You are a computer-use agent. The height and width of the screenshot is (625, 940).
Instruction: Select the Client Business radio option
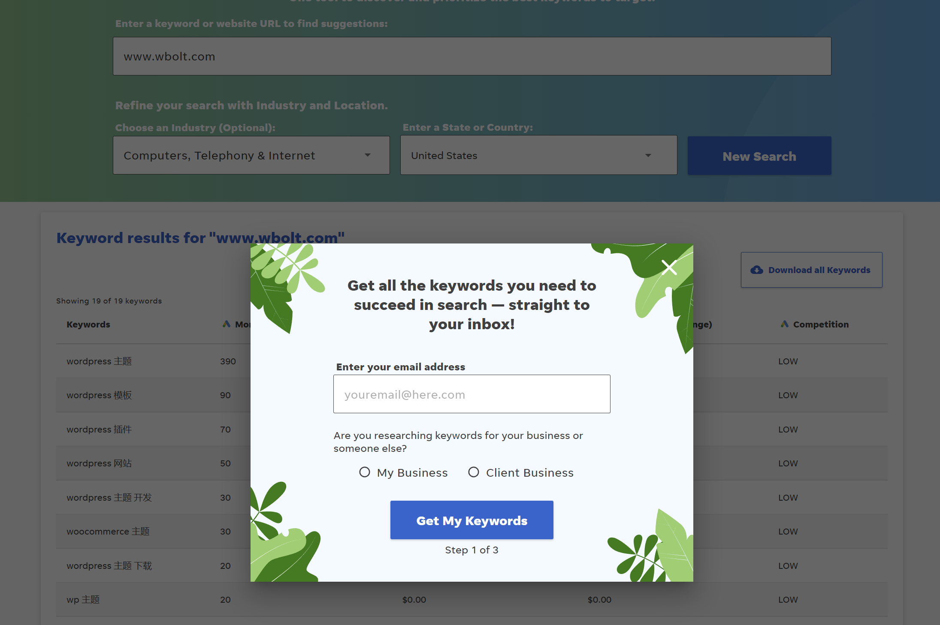(474, 472)
